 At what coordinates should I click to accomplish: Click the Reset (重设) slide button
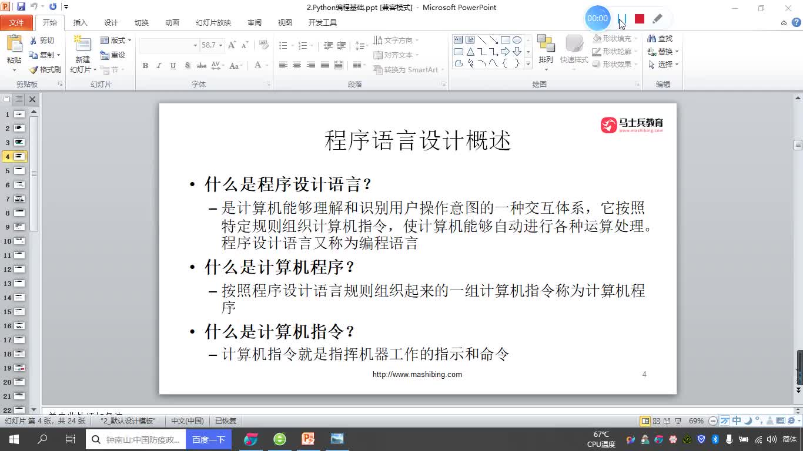pos(113,55)
